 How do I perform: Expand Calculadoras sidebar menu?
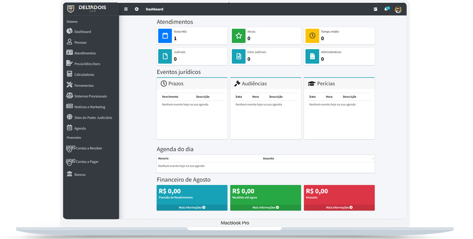[x=84, y=74]
